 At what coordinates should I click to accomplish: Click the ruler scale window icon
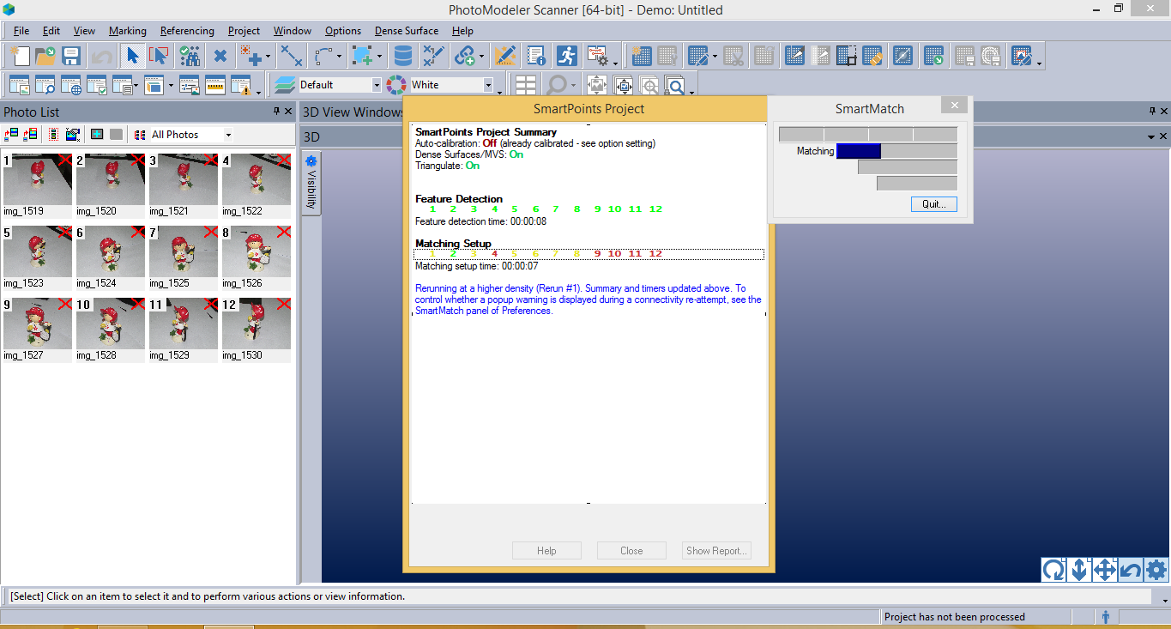tap(214, 85)
